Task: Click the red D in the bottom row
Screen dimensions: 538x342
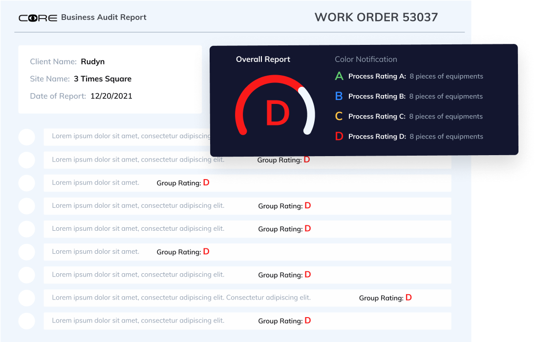Action: point(308,321)
